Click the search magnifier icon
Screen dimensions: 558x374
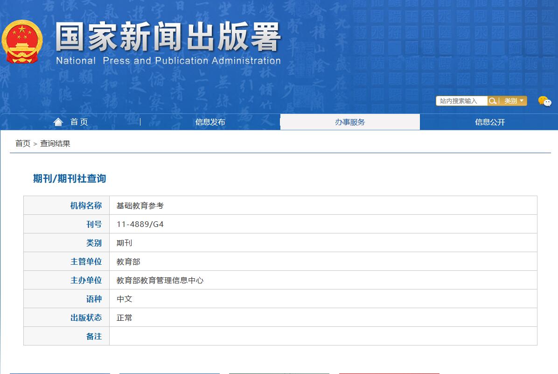493,101
